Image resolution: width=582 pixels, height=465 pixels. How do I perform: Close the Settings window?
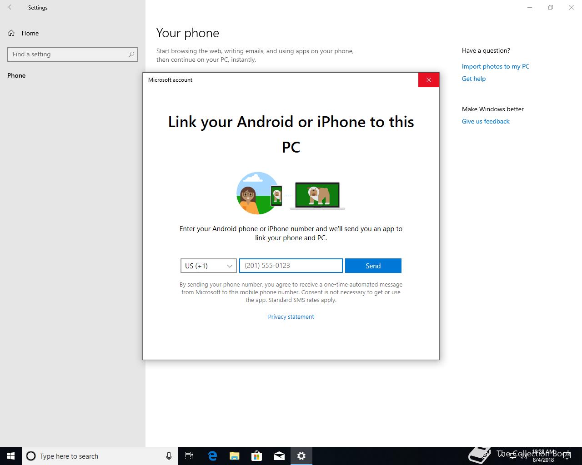pyautogui.click(x=572, y=7)
